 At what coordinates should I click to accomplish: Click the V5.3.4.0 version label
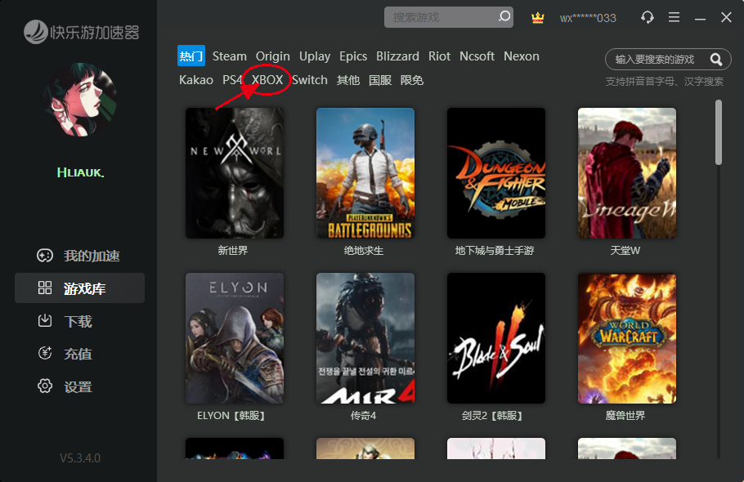click(80, 457)
